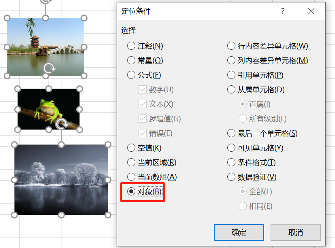335x248 pixels.
Task: Choose the 空值(K) radio button
Action: (x=144, y=148)
